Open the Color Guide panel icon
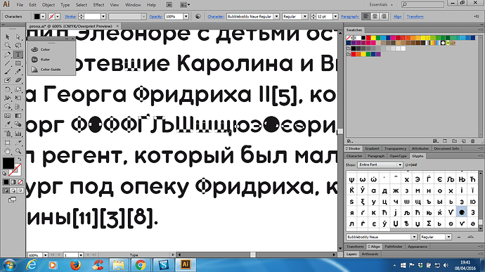Screen dimensions: 485x272 coord(34,70)
